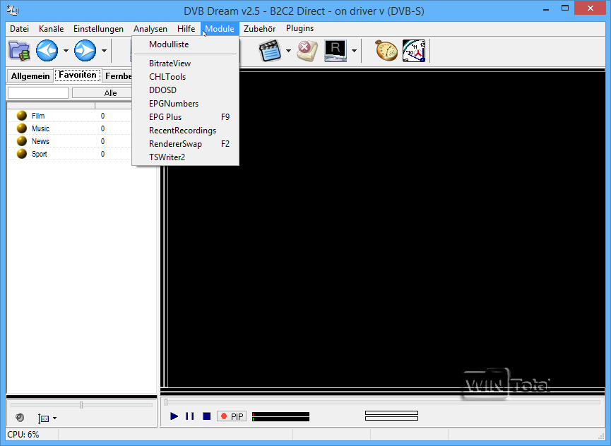
Task: Open the Kanäle menu
Action: click(x=51, y=29)
